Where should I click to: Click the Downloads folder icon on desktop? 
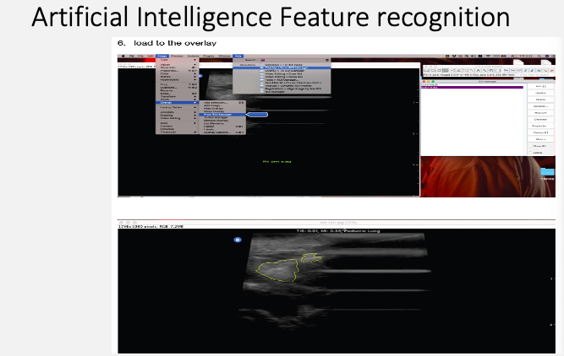[x=547, y=173]
